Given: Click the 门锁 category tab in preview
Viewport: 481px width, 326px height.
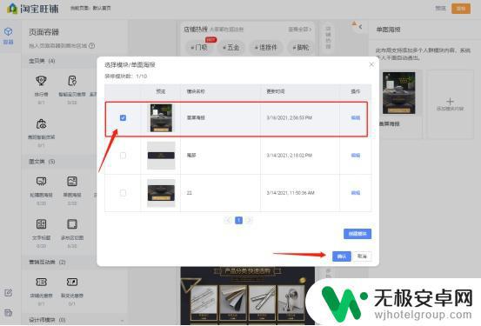Looking at the screenshot, I should 199,48.
